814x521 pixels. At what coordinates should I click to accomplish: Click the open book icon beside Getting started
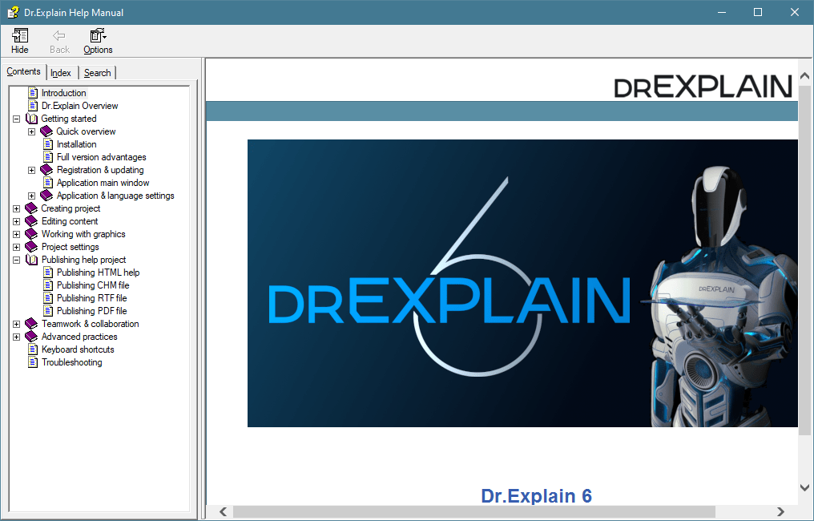[x=32, y=119]
